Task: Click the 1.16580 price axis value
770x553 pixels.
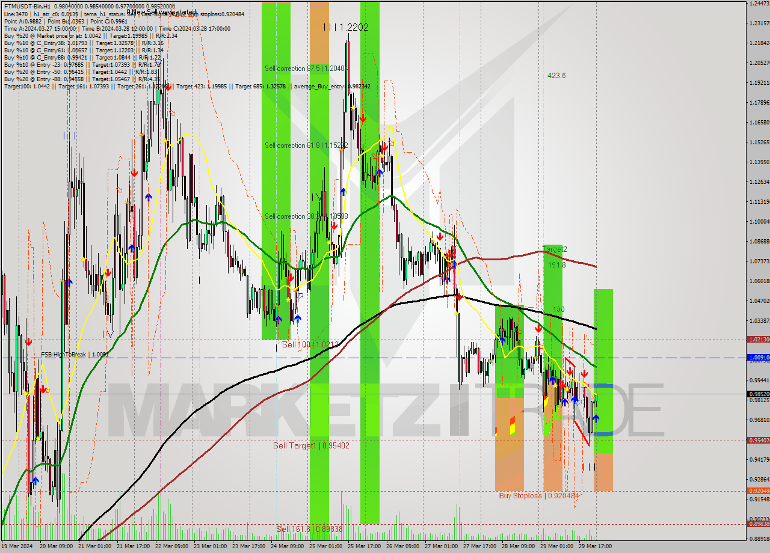Action: (759, 123)
